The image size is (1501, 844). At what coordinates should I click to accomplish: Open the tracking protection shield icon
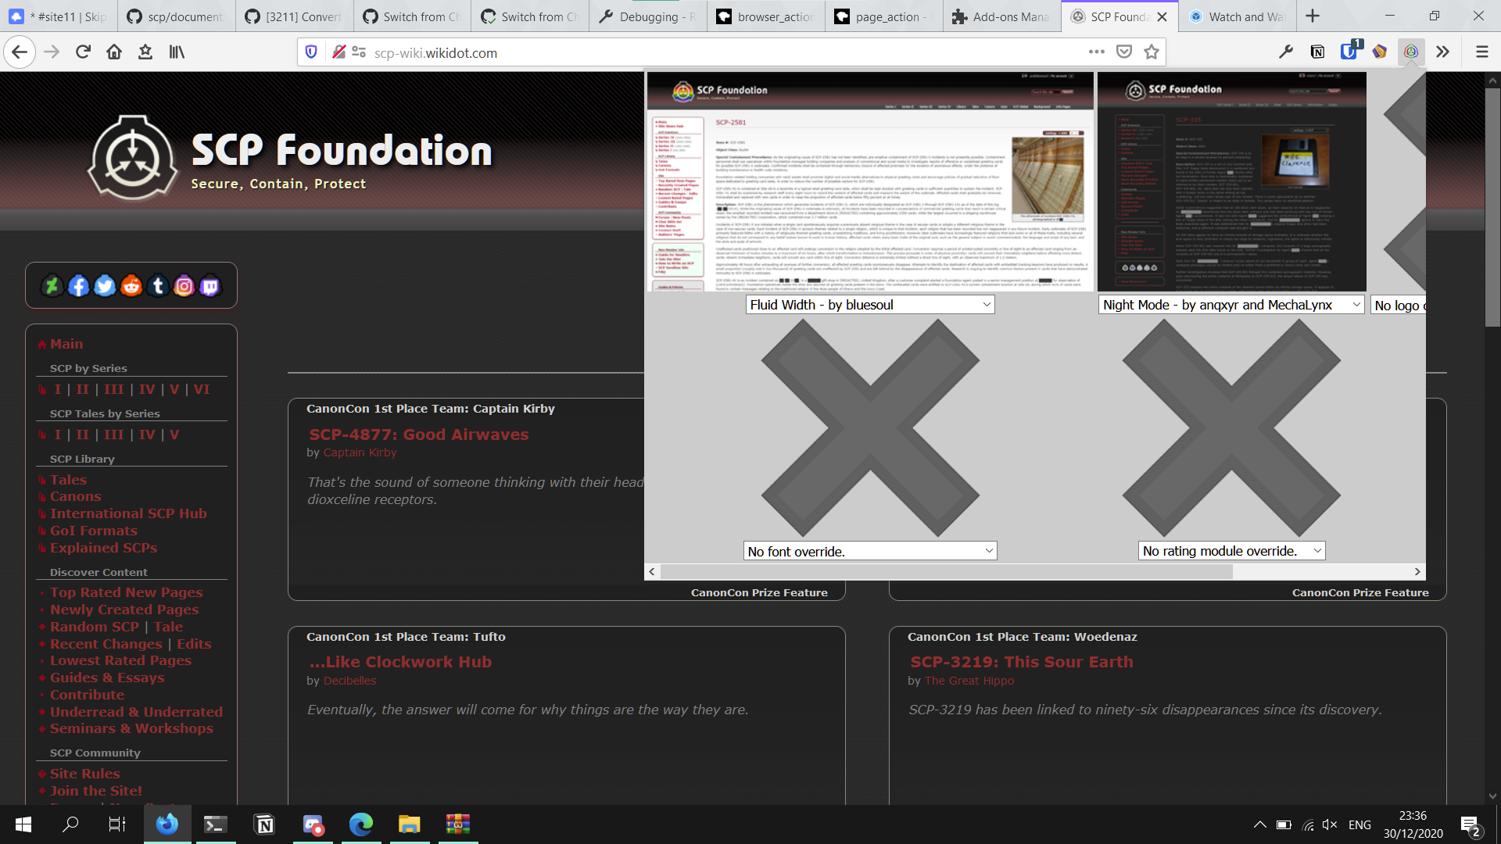tap(311, 52)
